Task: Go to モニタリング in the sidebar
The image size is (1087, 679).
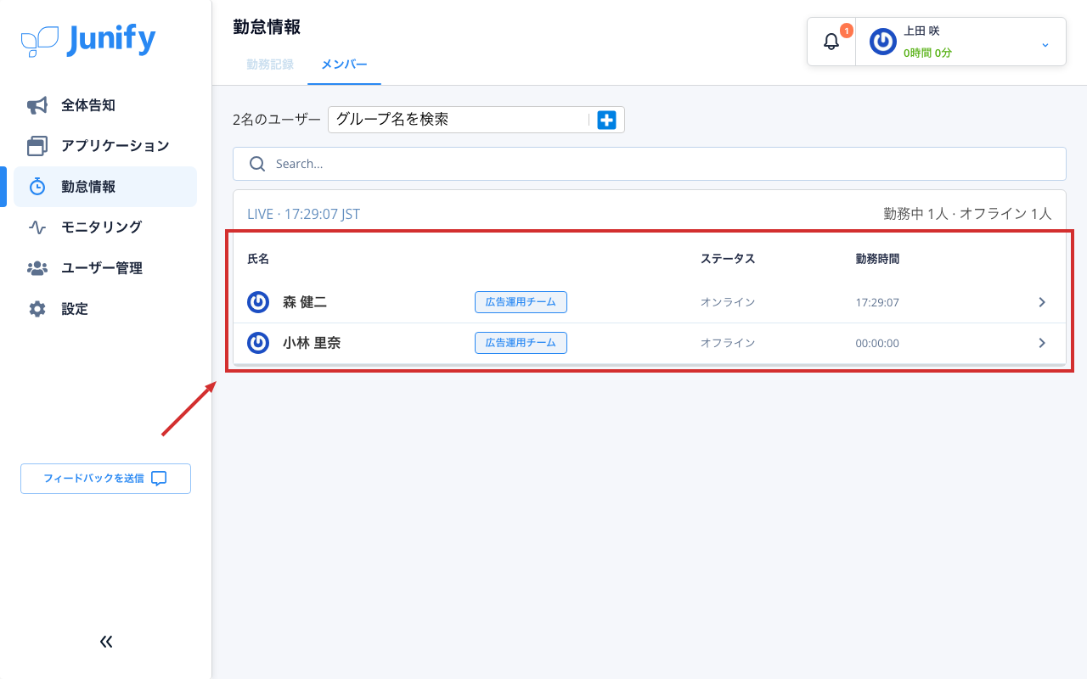Action: pos(105,227)
